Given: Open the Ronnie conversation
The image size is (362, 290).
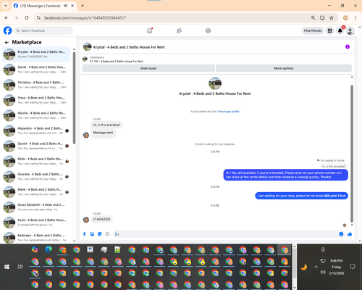Looking at the screenshot, I should click(36, 115).
